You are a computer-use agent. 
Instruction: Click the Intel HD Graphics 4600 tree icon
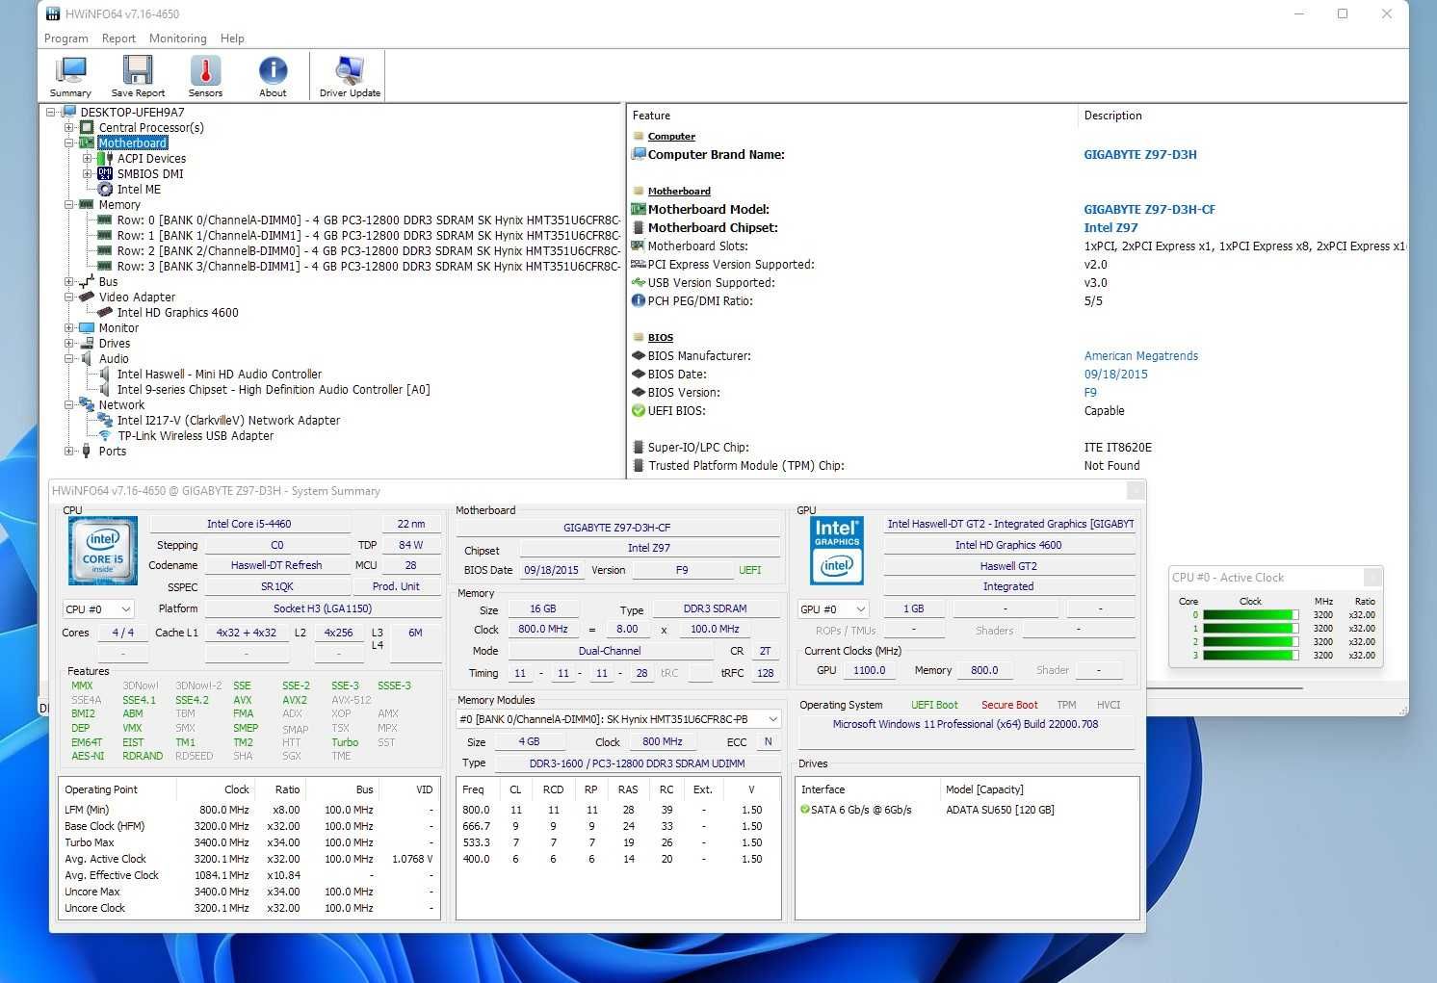click(x=105, y=313)
